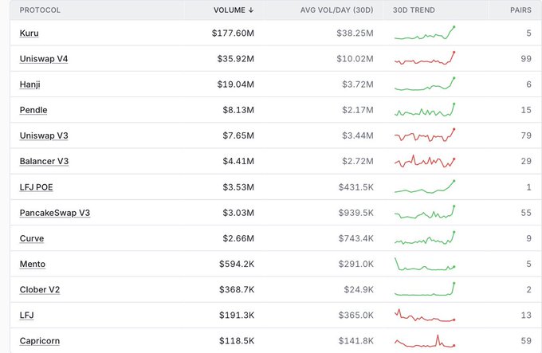The image size is (542, 353).
Task: Click the PAIRS column header
Action: 520,10
